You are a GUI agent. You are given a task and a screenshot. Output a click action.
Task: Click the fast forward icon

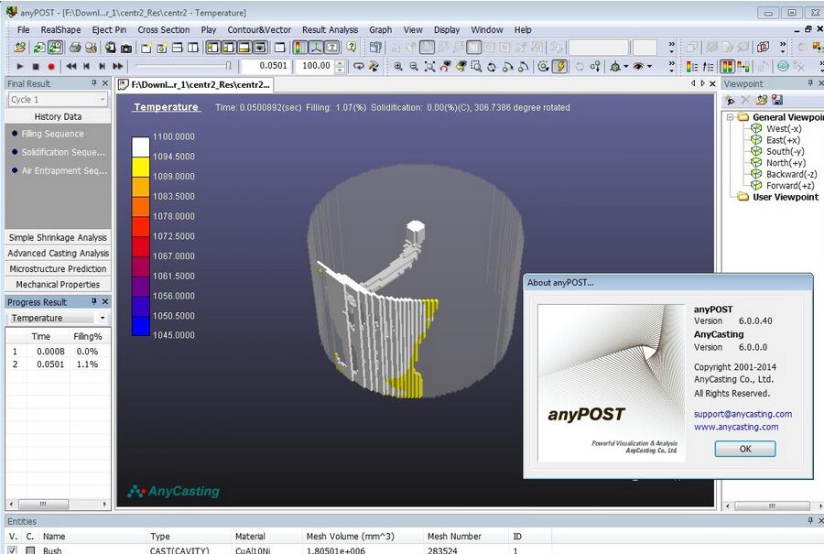118,66
